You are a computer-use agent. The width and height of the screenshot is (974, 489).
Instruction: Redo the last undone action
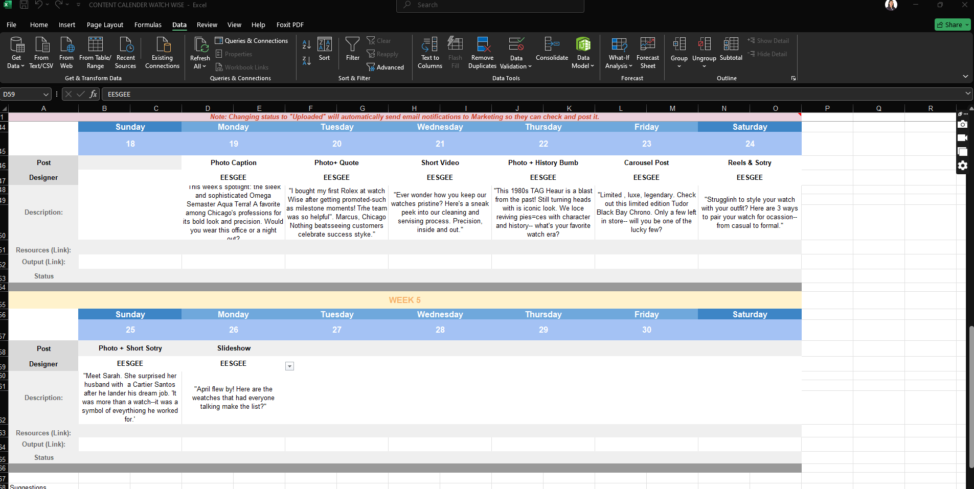59,5
